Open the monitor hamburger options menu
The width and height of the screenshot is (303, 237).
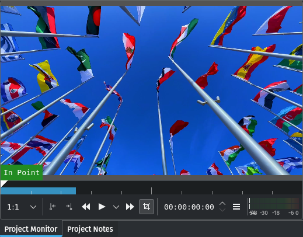pyautogui.click(x=236, y=207)
